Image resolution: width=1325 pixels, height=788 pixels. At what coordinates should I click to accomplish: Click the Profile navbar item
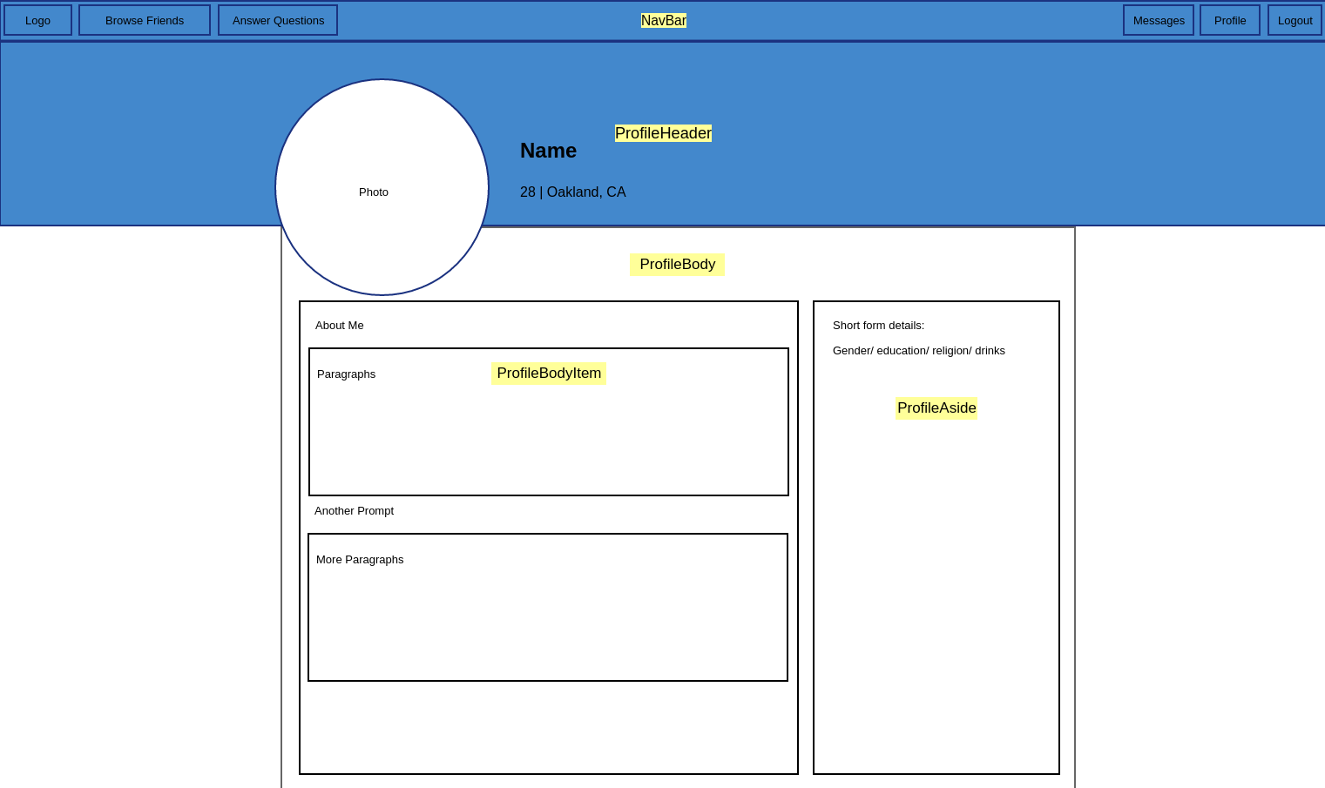point(1229,20)
